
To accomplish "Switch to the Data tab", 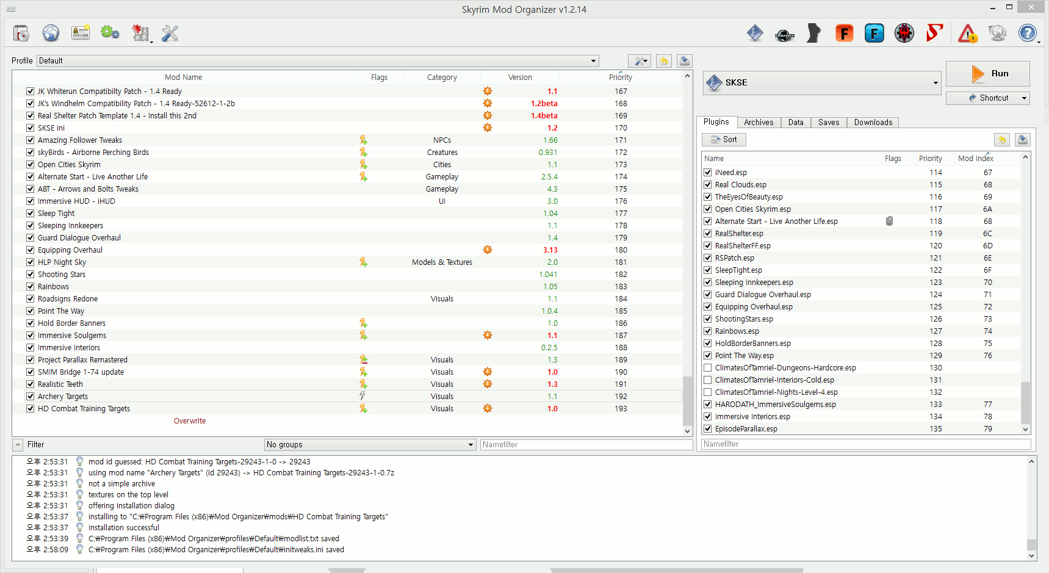I will coord(796,122).
